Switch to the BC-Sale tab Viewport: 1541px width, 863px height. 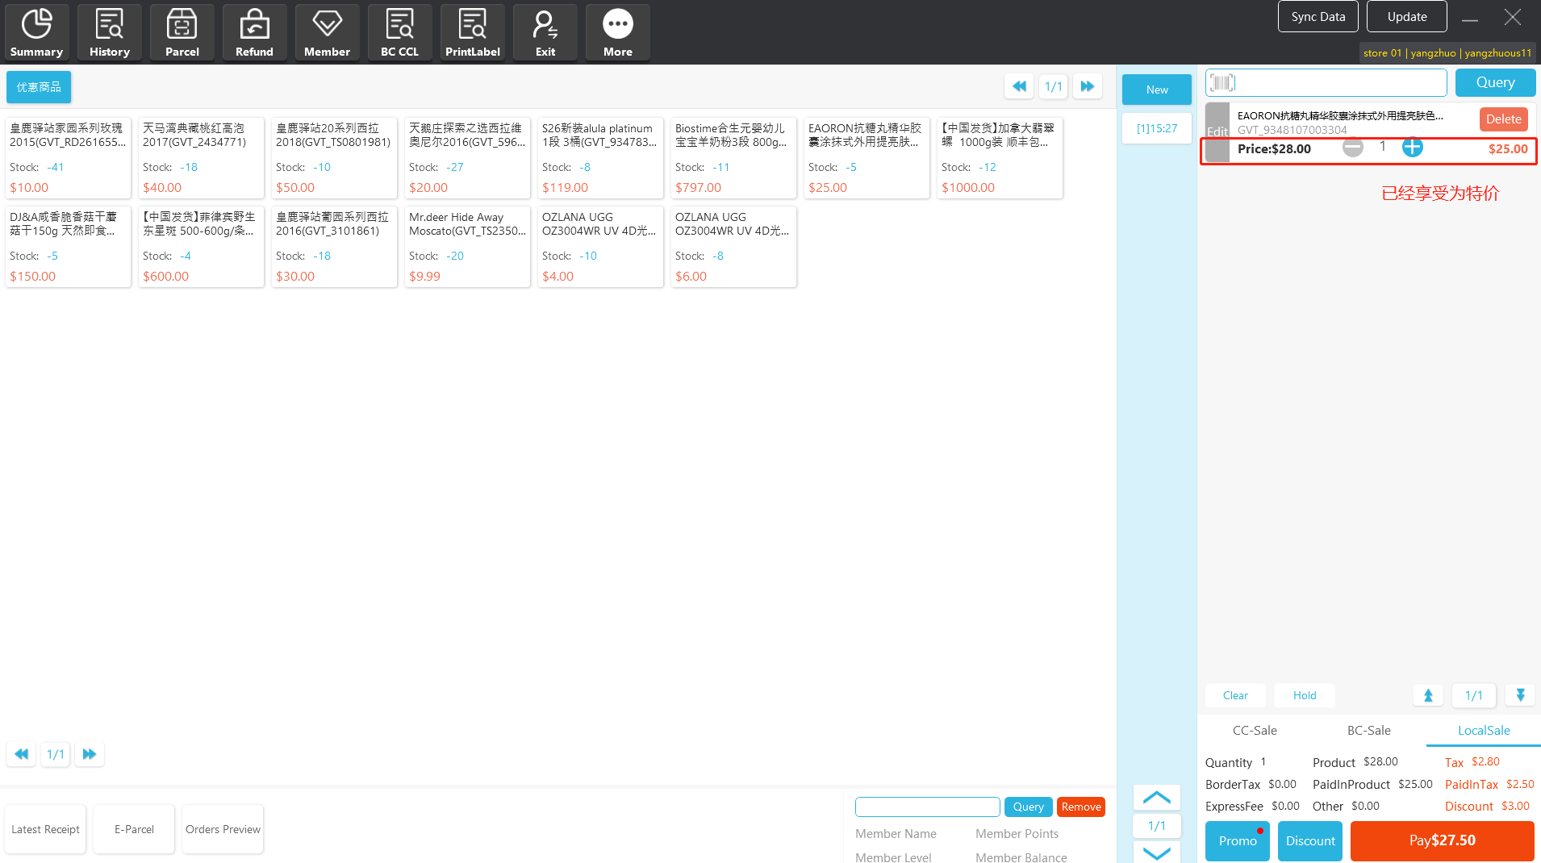[1369, 731]
